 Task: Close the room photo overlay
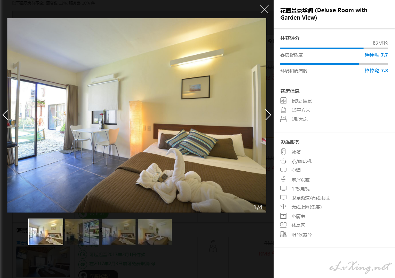(264, 9)
